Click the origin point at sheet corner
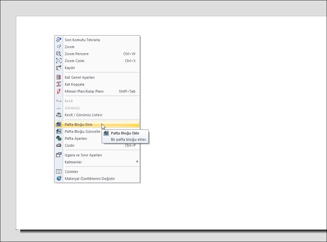This screenshot has width=327, height=242. [16, 229]
